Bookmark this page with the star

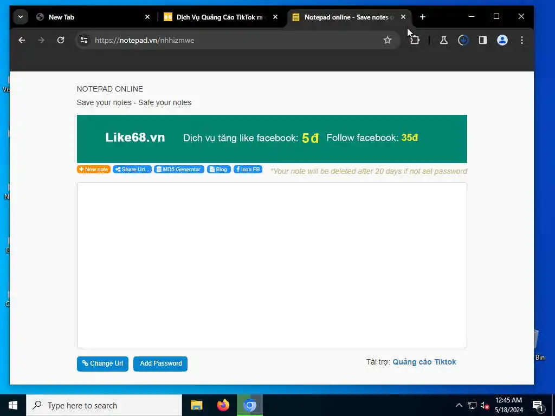[388, 40]
